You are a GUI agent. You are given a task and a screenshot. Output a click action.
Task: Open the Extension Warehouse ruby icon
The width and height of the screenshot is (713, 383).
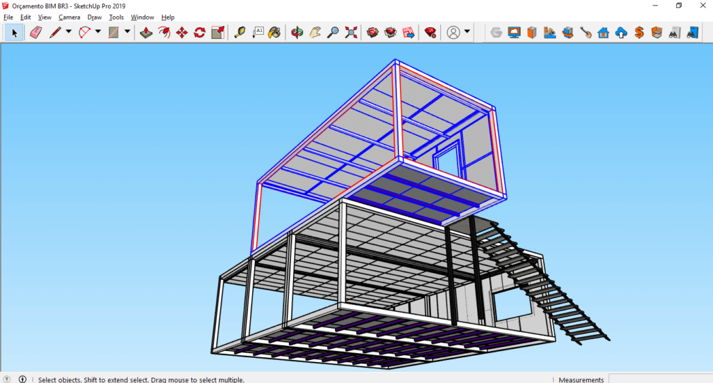430,32
